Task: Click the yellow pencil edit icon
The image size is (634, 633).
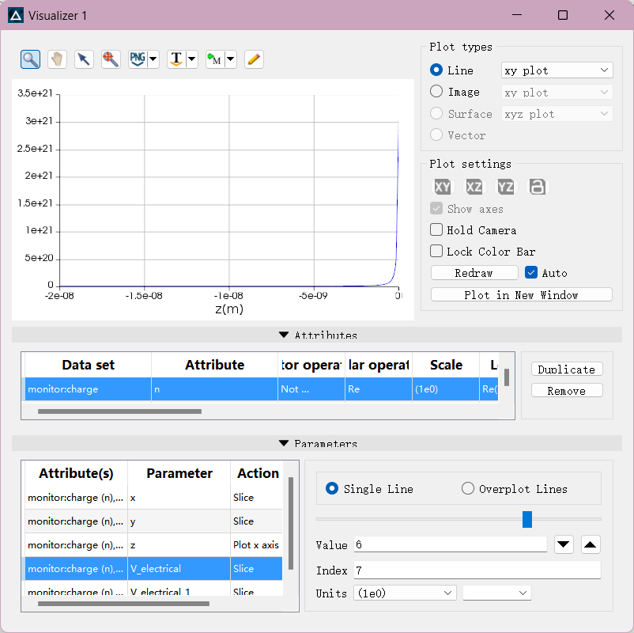Action: (x=254, y=59)
